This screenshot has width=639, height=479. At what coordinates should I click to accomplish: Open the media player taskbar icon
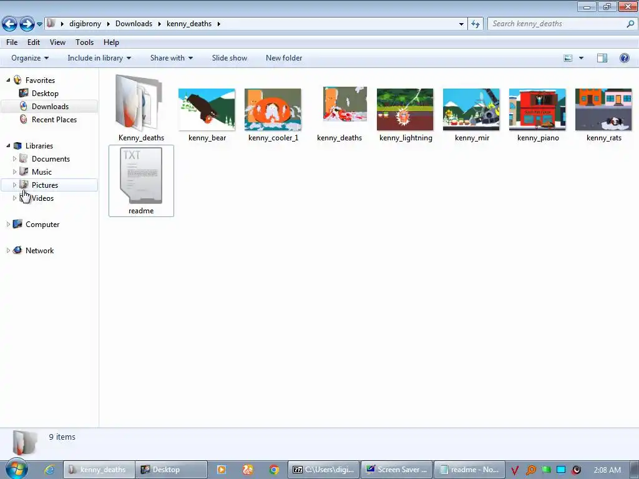[222, 470]
